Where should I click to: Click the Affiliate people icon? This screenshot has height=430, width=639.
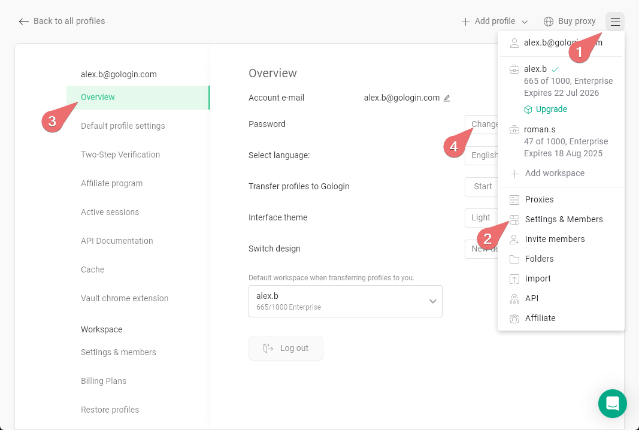point(514,319)
